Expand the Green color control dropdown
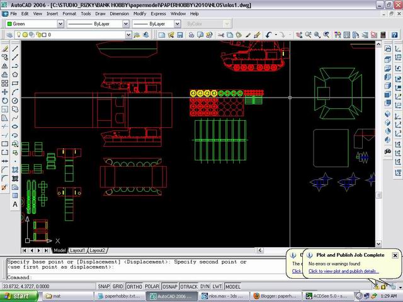This screenshot has width=403, height=302. point(60,24)
